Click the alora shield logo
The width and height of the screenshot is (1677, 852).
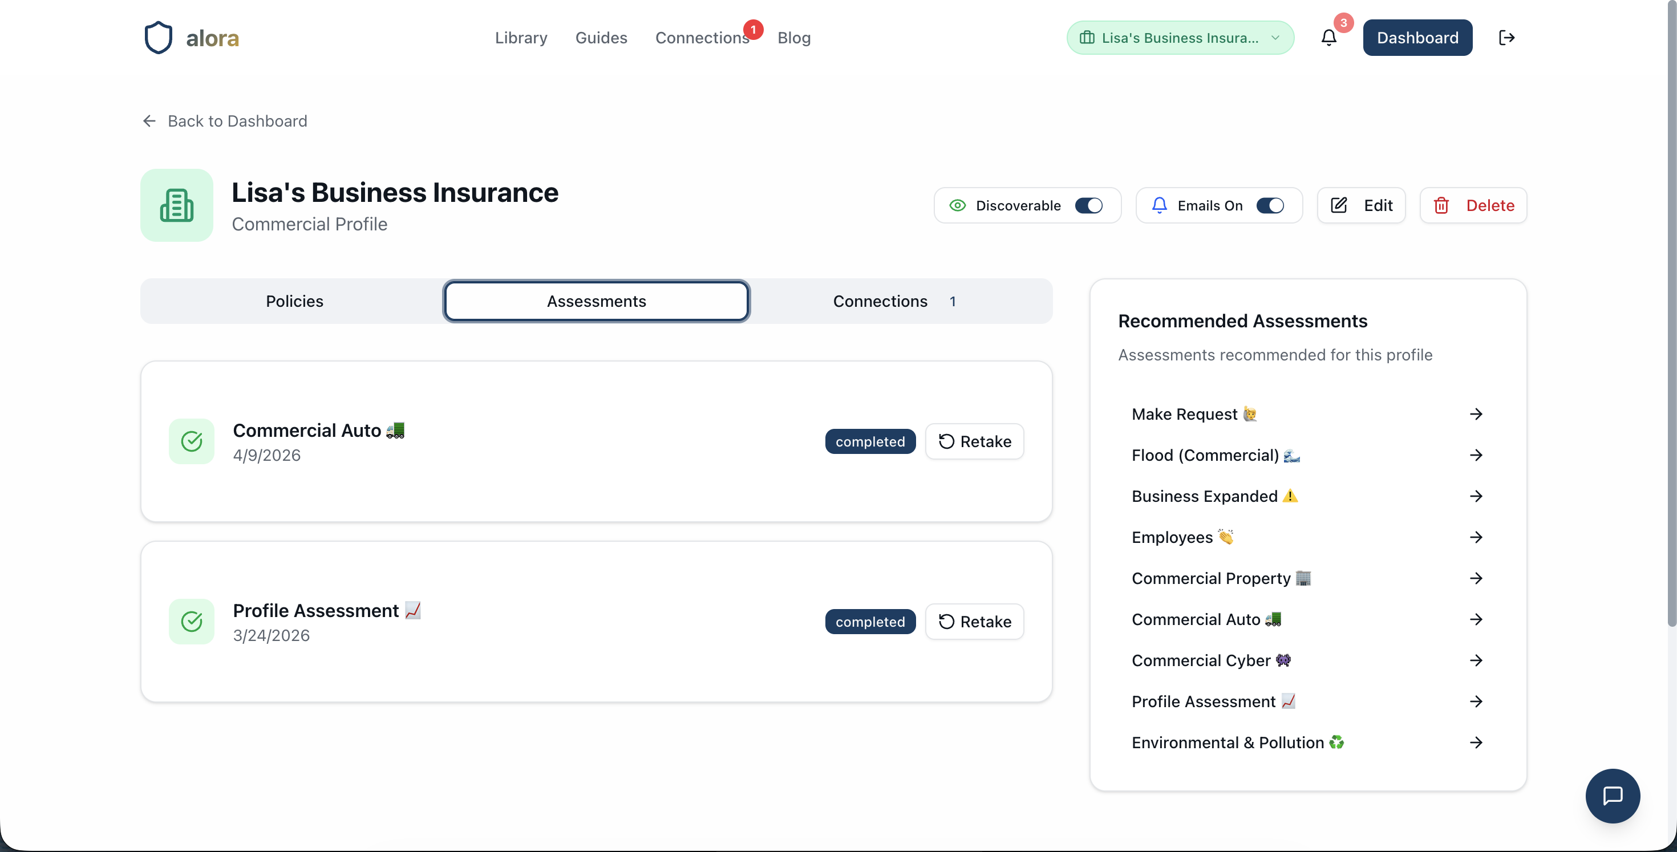tap(158, 37)
